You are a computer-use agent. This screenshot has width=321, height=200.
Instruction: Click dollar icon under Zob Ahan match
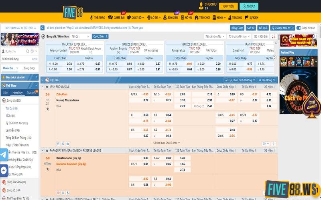pos(63,144)
